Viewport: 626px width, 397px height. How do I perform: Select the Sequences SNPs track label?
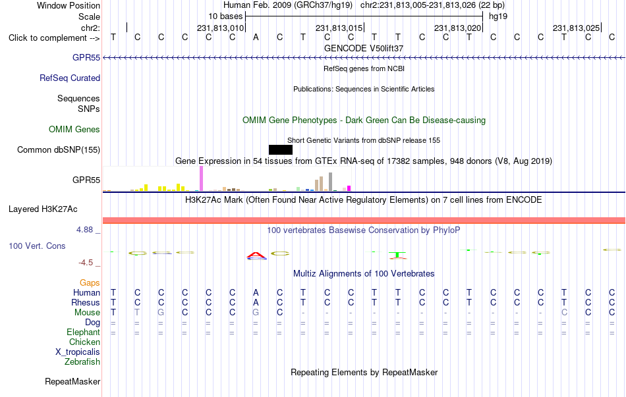point(78,103)
